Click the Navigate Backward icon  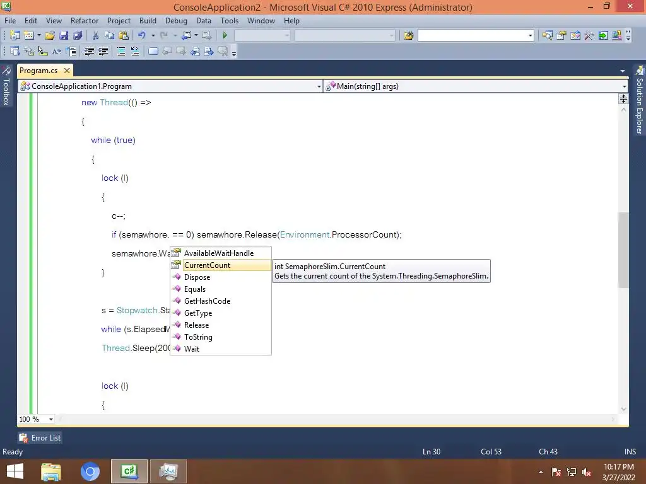[x=186, y=35]
